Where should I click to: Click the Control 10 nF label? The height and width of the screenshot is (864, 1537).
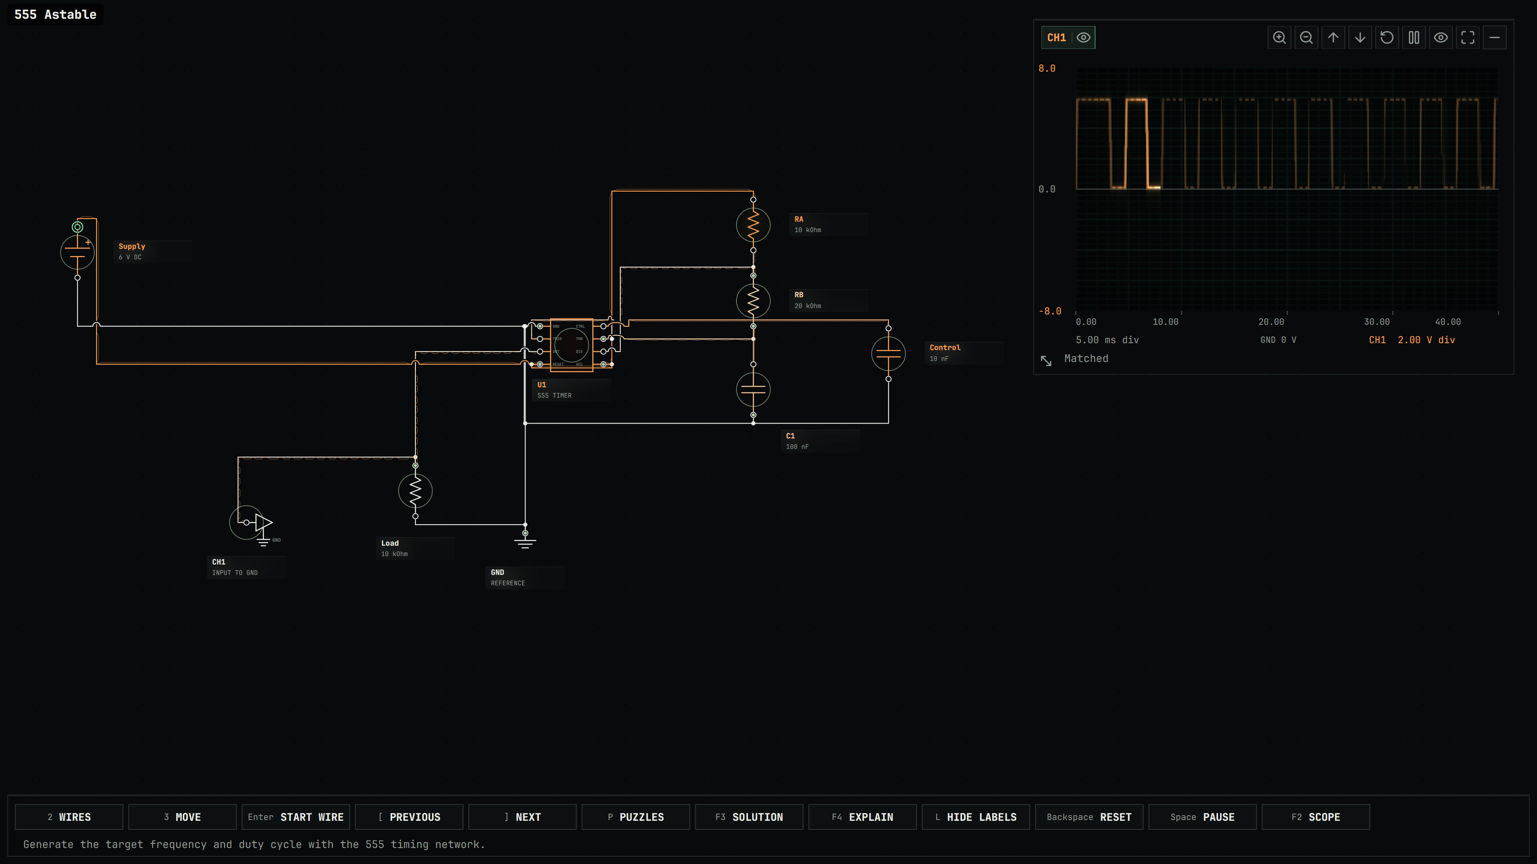[x=964, y=353]
